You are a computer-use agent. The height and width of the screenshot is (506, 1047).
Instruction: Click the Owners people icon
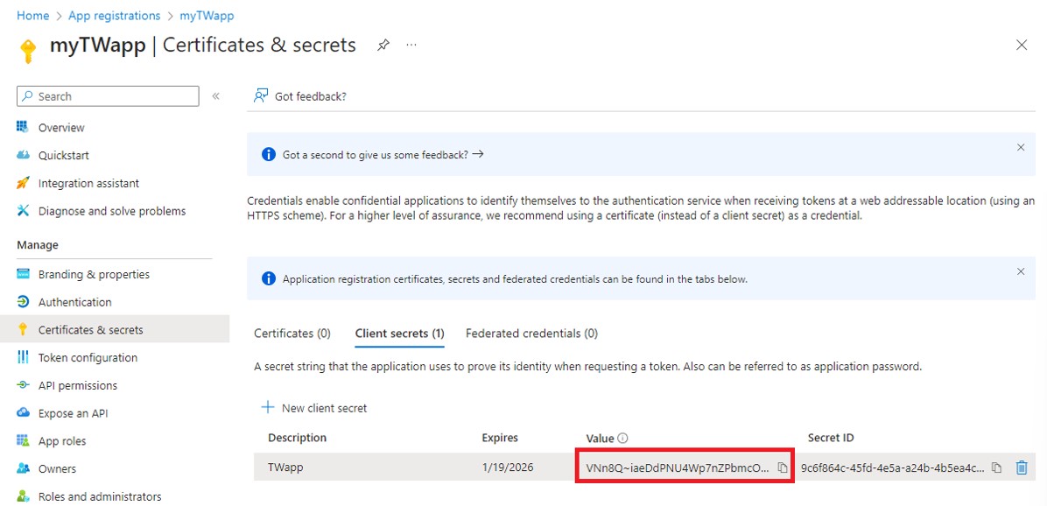[x=24, y=468]
